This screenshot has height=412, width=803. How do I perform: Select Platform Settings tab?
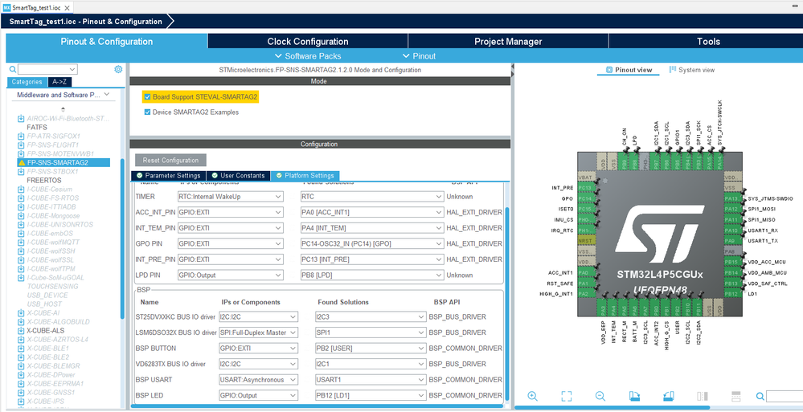click(305, 176)
